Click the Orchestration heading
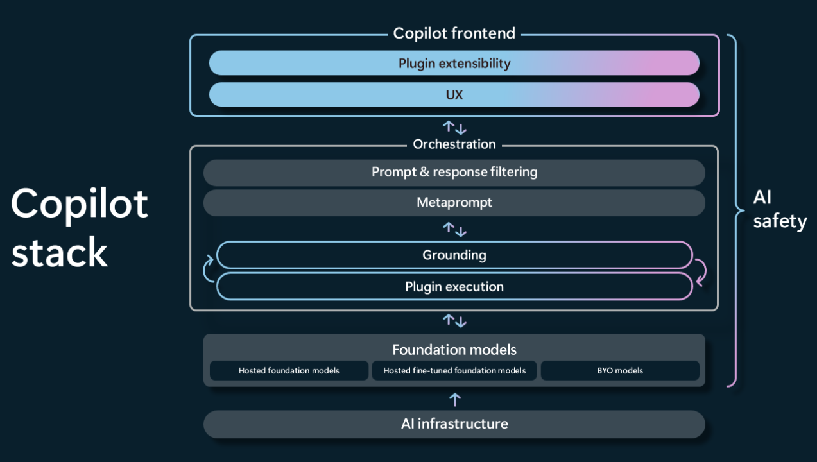This screenshot has width=817, height=462. (454, 144)
